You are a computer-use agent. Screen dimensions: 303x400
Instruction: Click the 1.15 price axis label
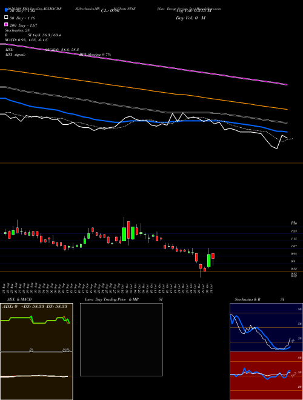(294, 239)
